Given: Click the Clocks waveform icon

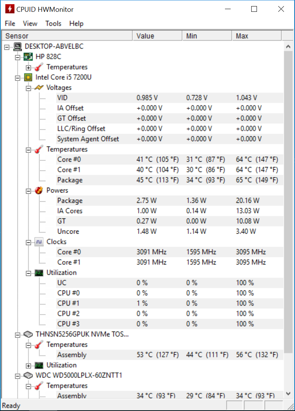Looking at the screenshot, I should [x=39, y=242].
